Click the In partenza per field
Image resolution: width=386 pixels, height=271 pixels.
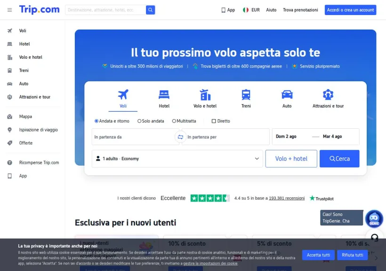click(x=225, y=137)
